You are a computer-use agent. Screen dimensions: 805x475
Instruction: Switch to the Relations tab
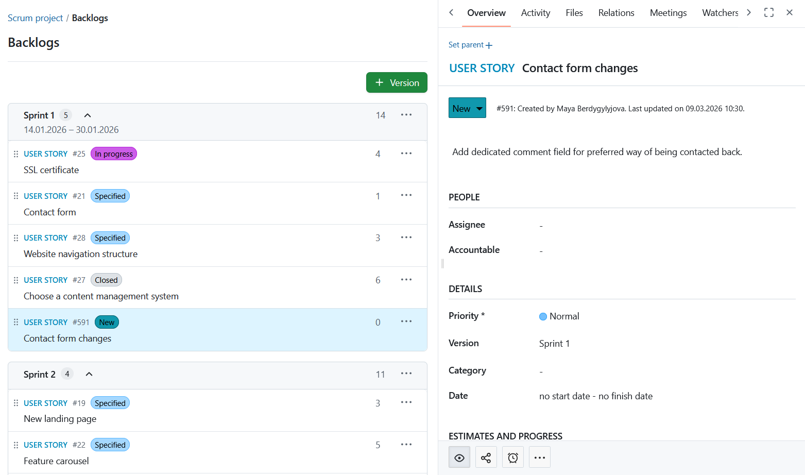[616, 12]
